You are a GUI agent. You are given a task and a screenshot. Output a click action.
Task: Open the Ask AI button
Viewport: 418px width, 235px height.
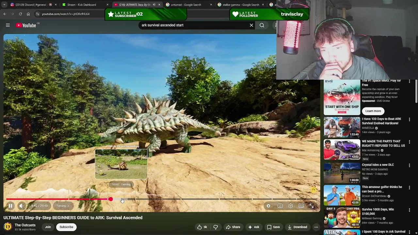coord(254,227)
